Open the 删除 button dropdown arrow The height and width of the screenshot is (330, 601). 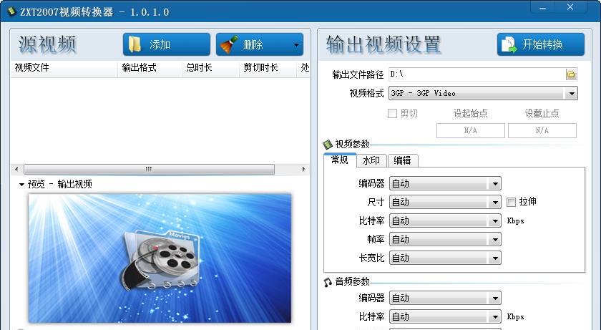pos(296,45)
